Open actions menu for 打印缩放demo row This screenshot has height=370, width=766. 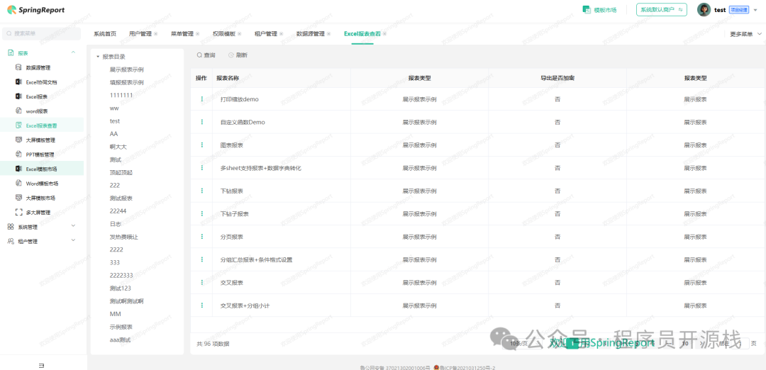(x=201, y=99)
